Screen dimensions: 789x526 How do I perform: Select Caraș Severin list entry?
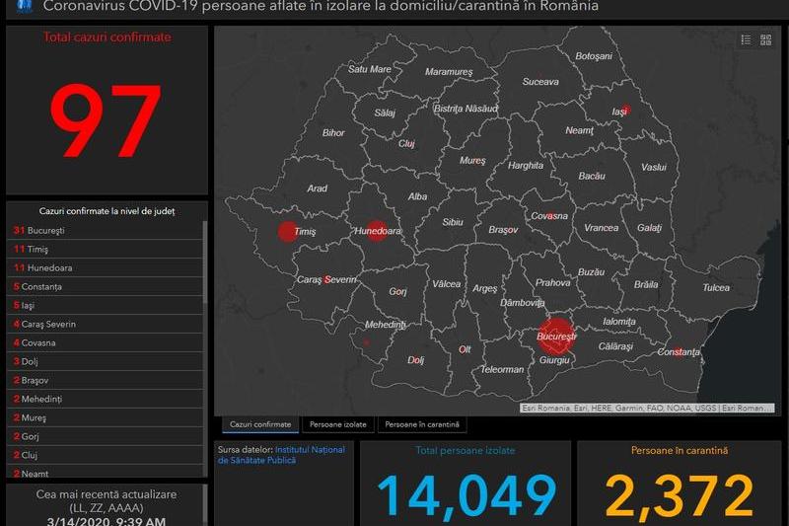[x=49, y=324]
